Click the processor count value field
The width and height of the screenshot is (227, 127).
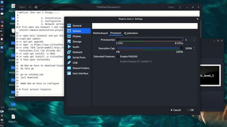(x=188, y=40)
